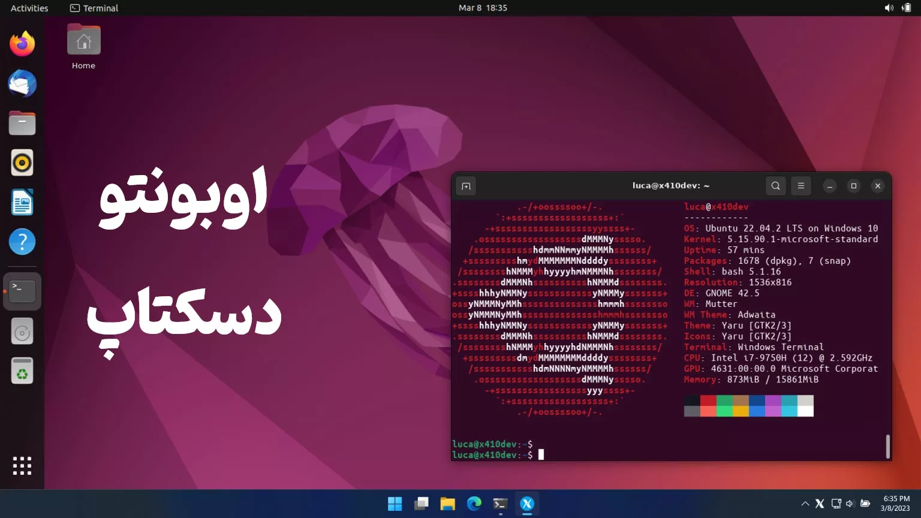Expand hidden system tray icons chevron

click(805, 504)
